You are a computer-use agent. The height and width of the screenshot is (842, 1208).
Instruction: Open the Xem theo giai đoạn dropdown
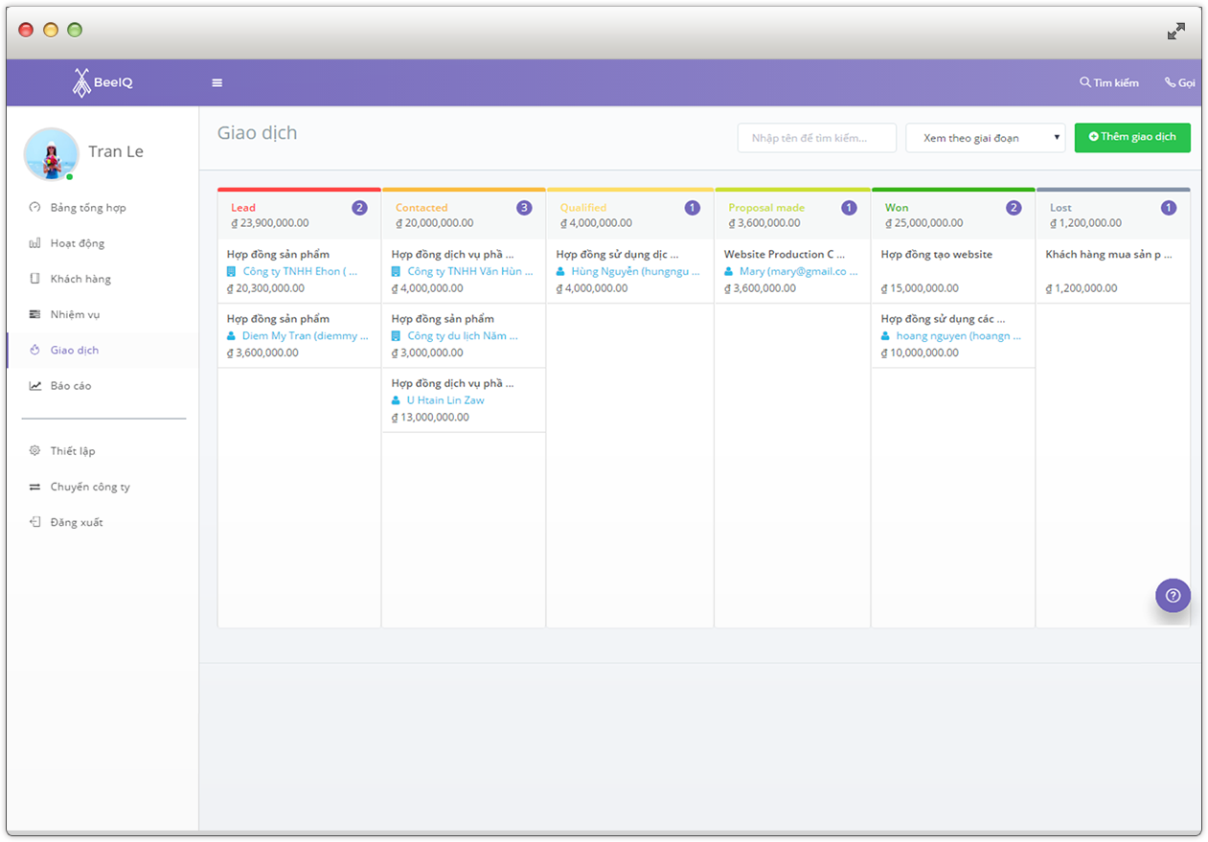click(985, 138)
